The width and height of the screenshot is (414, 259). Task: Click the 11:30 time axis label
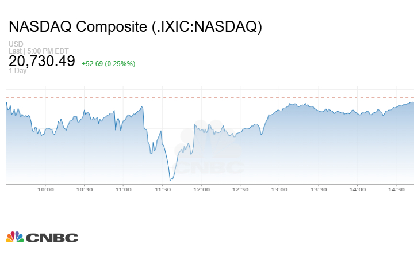click(x=162, y=189)
